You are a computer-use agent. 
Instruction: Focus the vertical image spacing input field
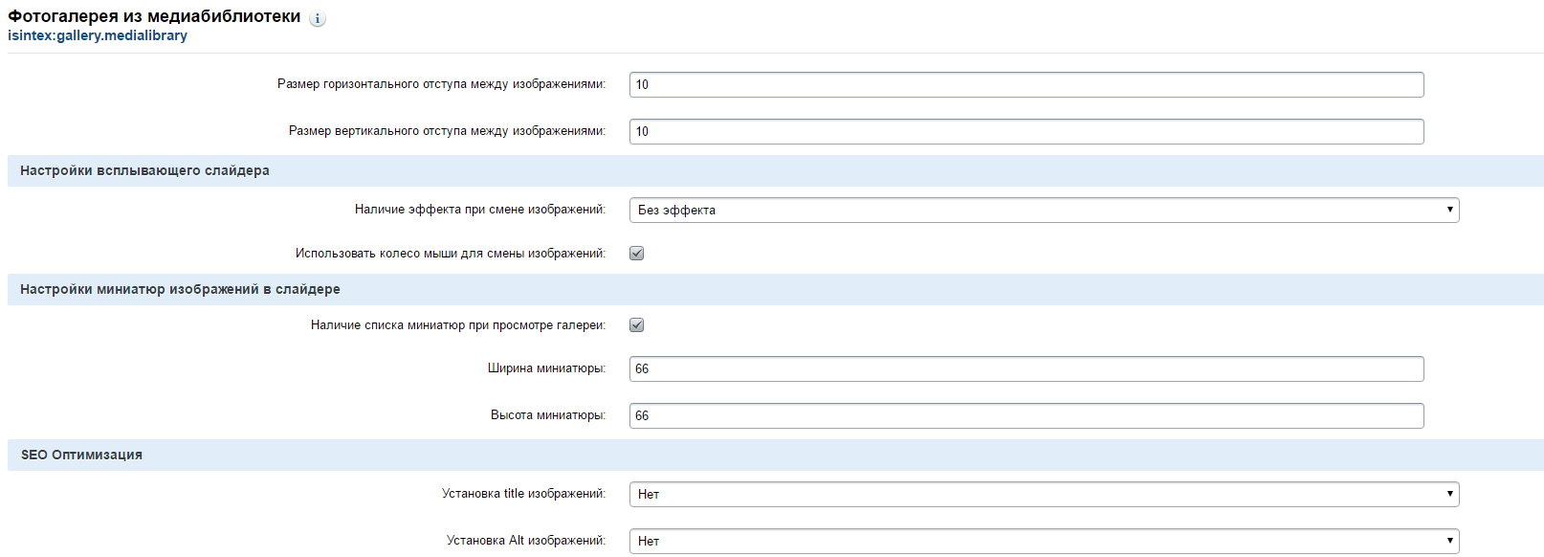click(x=1026, y=131)
